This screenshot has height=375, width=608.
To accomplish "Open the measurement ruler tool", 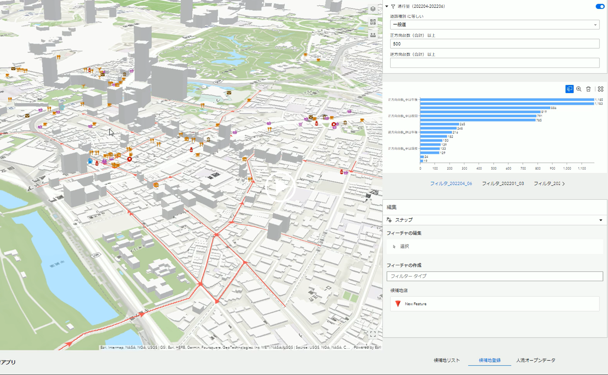I will tap(373, 35).
